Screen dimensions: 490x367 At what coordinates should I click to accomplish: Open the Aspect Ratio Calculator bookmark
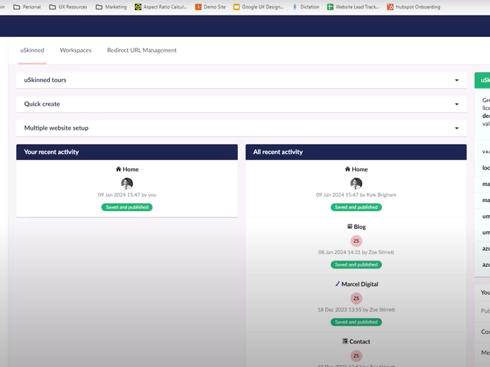161,7
